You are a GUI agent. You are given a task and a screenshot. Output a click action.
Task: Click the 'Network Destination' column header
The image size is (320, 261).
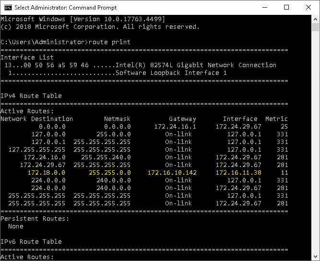pos(37,119)
